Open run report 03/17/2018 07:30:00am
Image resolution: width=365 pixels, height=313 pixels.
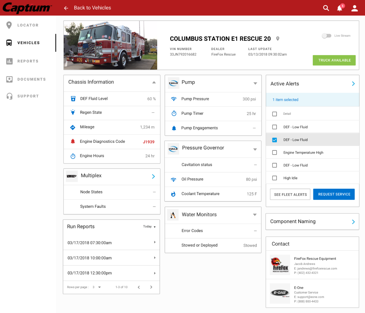pos(111,243)
